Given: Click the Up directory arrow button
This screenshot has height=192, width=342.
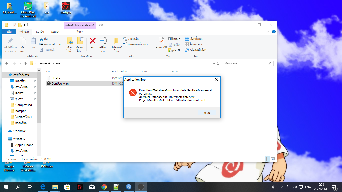Looking at the screenshot, I should coord(25,63).
